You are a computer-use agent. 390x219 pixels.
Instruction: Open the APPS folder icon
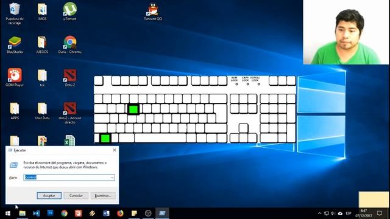tap(15, 111)
